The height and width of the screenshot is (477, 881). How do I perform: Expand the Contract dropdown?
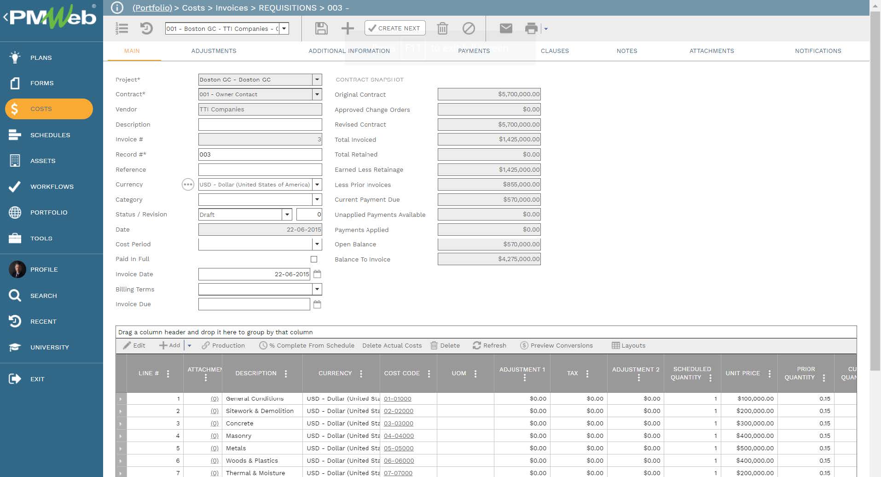[317, 94]
